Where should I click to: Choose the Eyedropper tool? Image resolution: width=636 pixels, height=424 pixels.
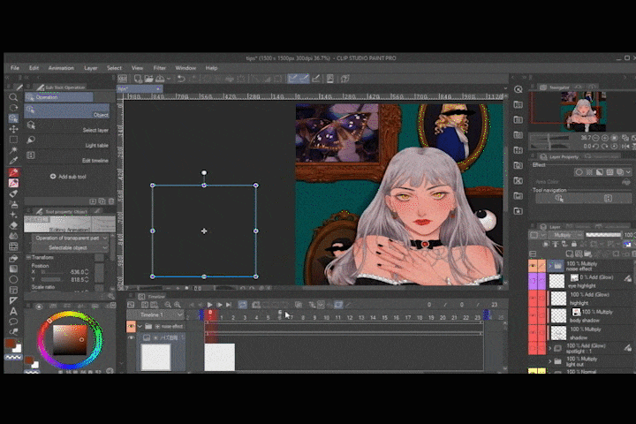tap(13, 161)
